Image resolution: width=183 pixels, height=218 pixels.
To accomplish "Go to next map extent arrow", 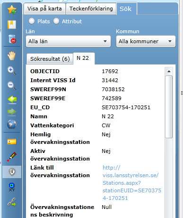I will 12,112.
